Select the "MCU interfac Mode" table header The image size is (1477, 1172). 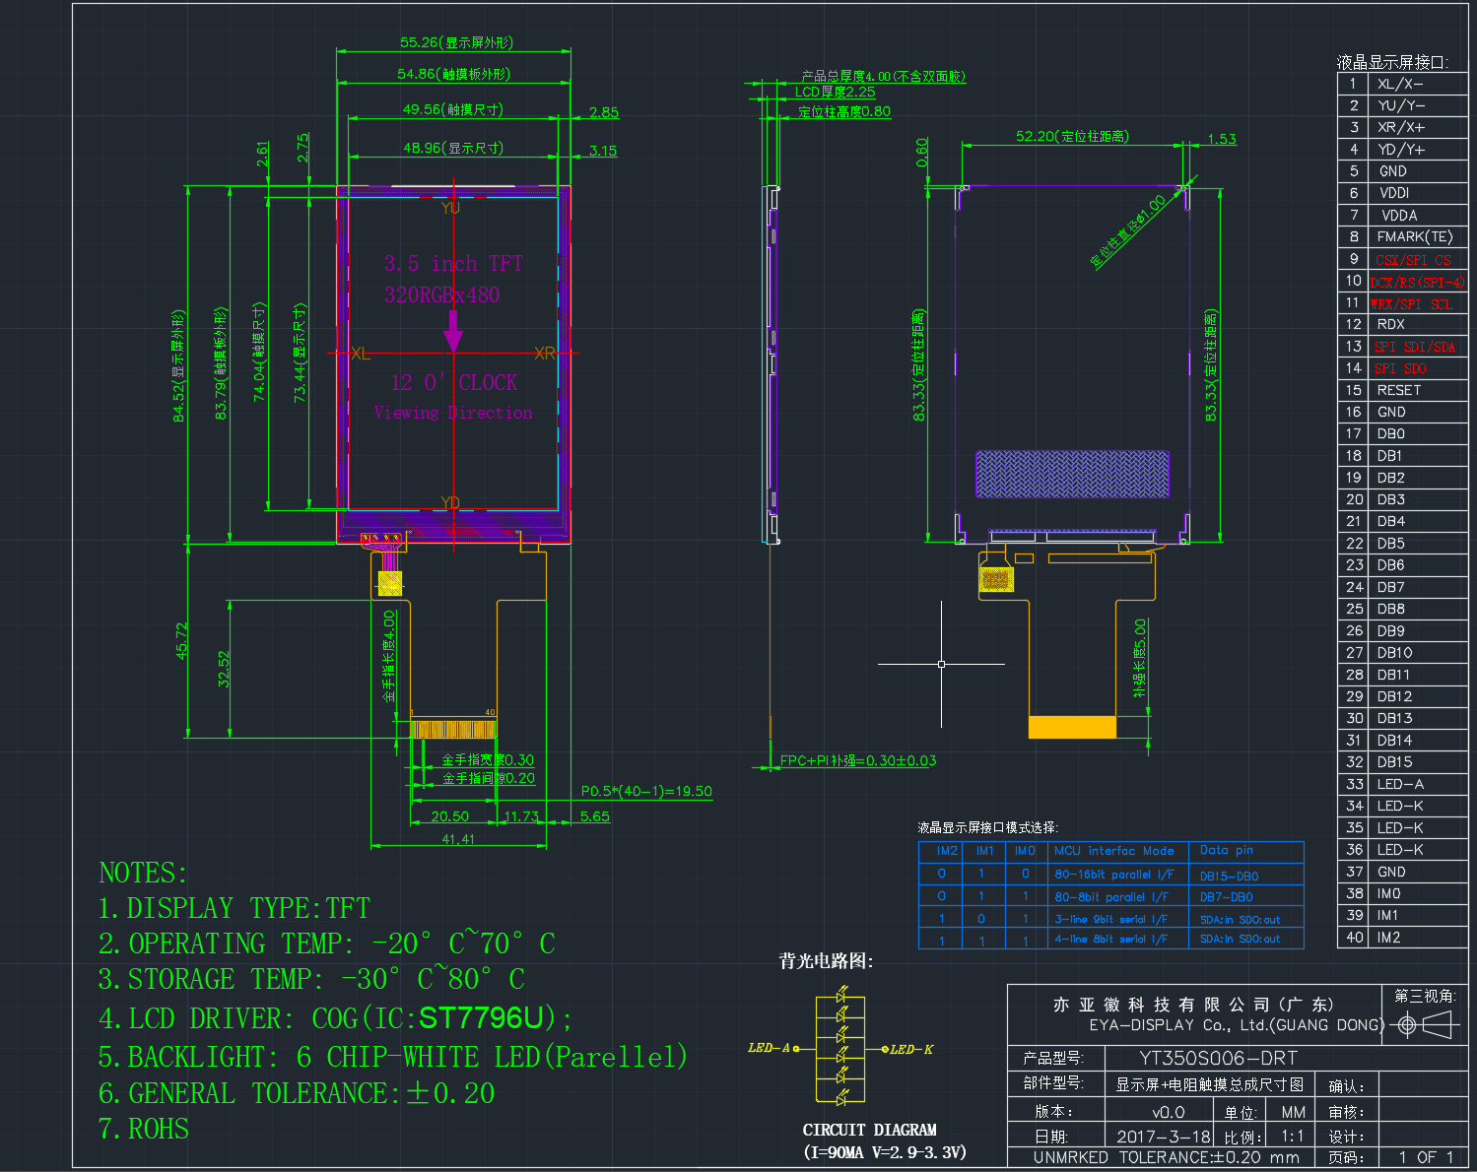[1114, 851]
